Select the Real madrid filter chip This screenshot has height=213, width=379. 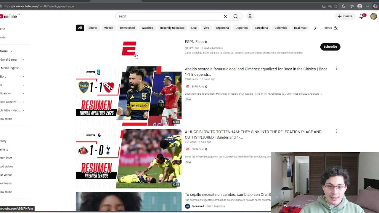tap(301, 28)
